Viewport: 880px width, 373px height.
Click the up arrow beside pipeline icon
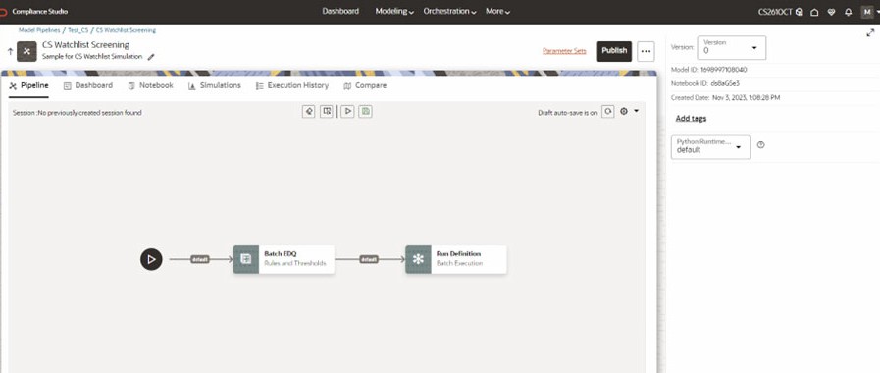click(10, 52)
